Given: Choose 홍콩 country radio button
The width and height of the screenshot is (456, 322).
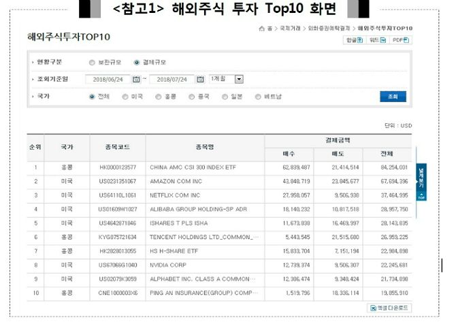Looking at the screenshot, I should tap(157, 97).
